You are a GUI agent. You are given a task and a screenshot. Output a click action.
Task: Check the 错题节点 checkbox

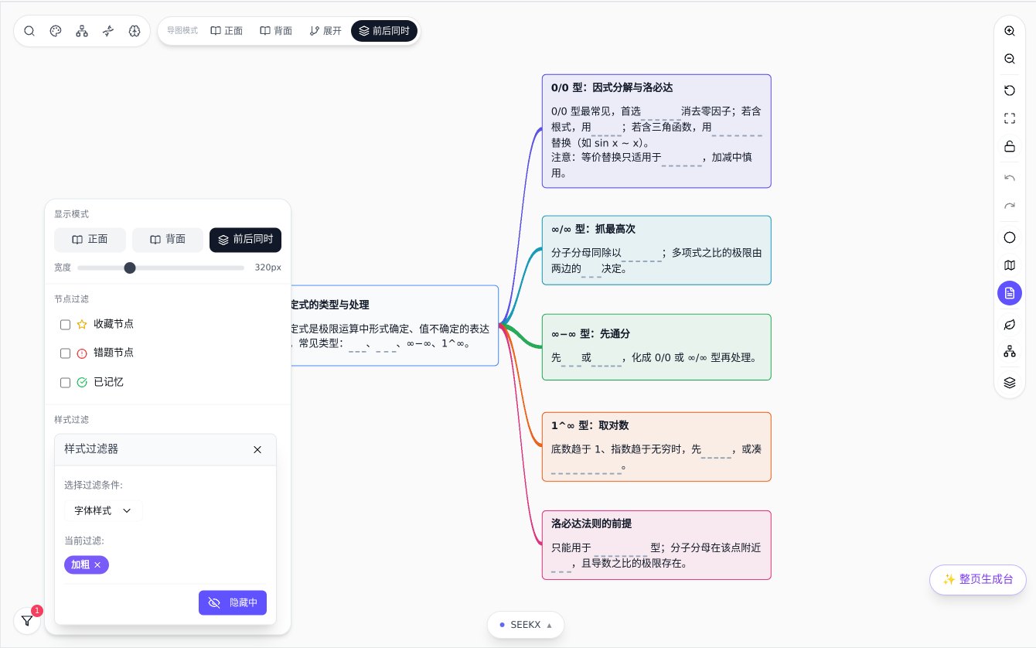[66, 353]
